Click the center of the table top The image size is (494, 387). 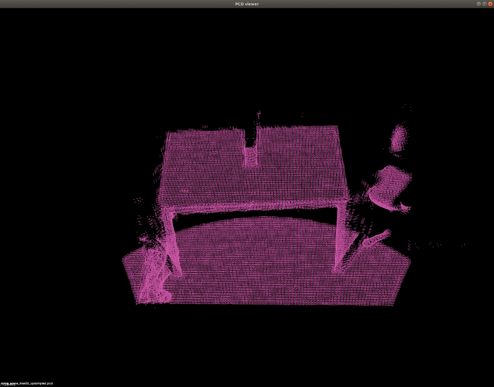click(252, 170)
